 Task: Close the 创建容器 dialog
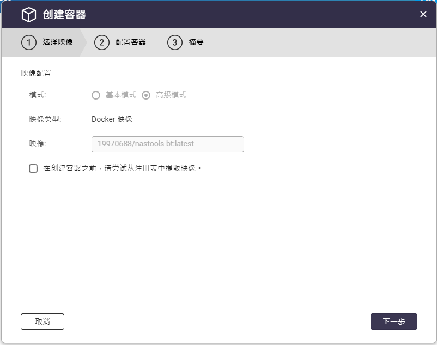pyautogui.click(x=423, y=14)
